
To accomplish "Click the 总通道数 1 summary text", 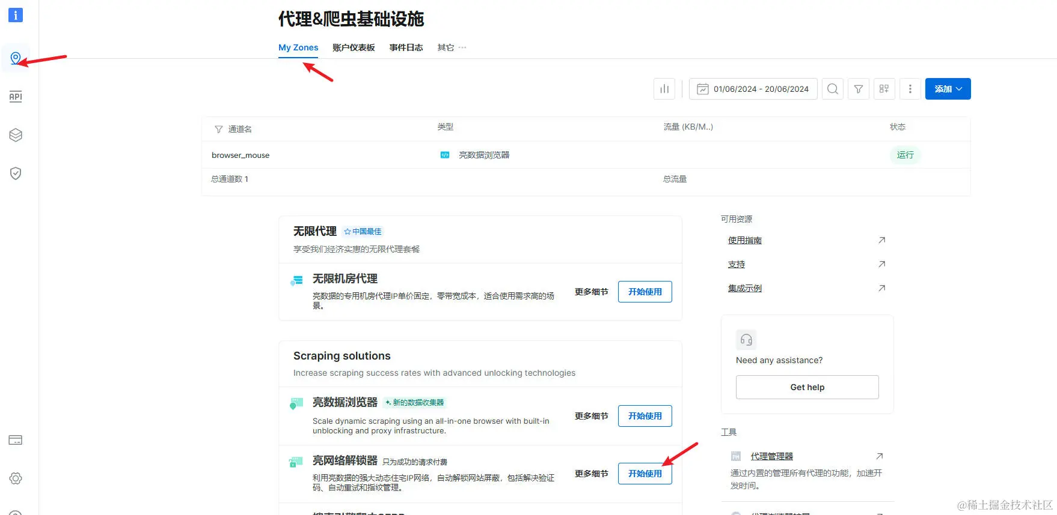I will click(230, 179).
